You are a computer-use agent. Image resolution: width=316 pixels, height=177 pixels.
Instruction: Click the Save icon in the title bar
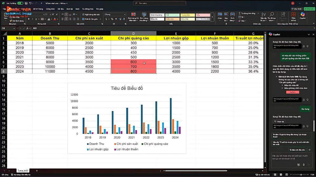(26, 3)
